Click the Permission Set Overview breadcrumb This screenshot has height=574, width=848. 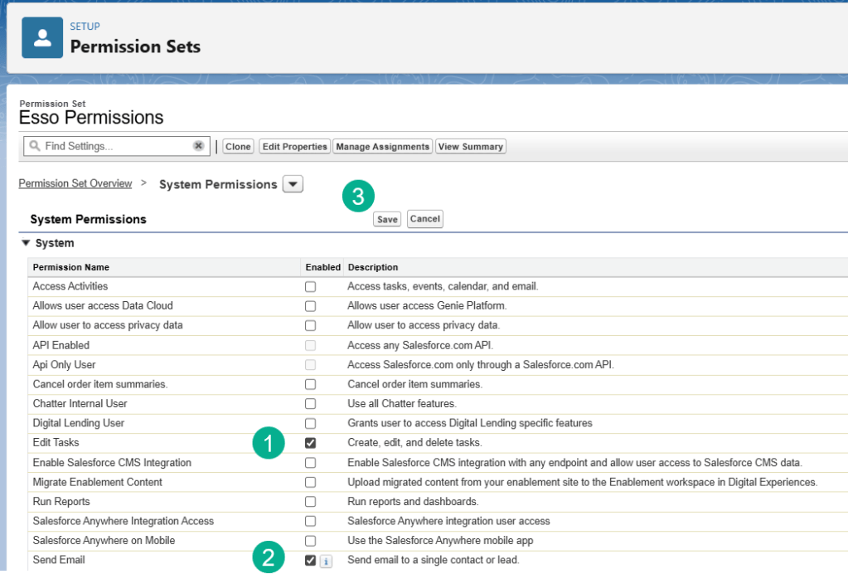coord(75,183)
